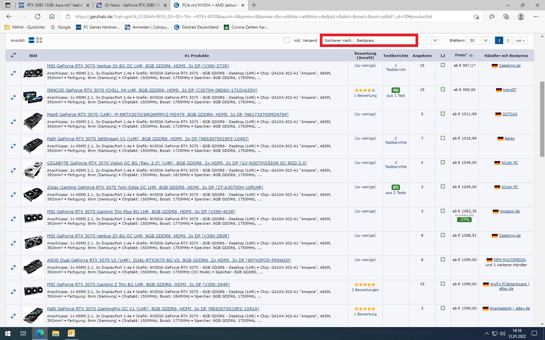Image resolution: width=545 pixels, height=340 pixels.
Task: Tick LZ checkbox for INNO3D iCHILL X4
Action: pos(443,89)
